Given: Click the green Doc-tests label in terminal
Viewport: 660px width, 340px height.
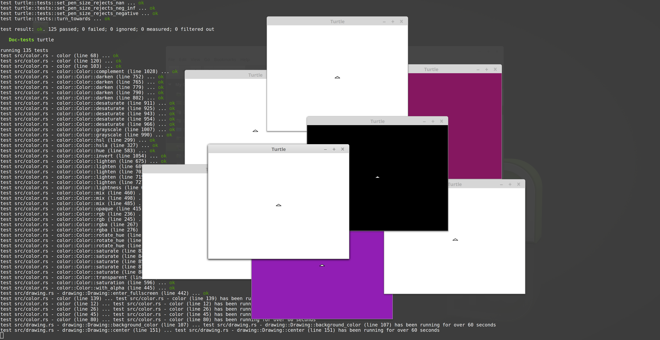Looking at the screenshot, I should pyautogui.click(x=21, y=40).
